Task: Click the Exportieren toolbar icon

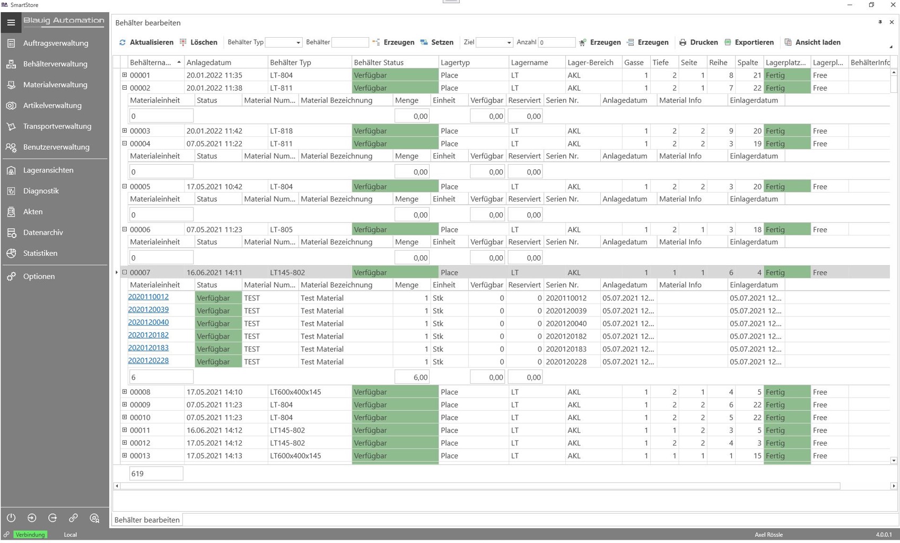Action: click(x=728, y=42)
